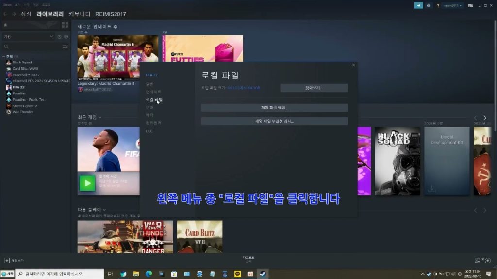Select War Thunder in the game list
This screenshot has width=497, height=279.
[x=23, y=112]
